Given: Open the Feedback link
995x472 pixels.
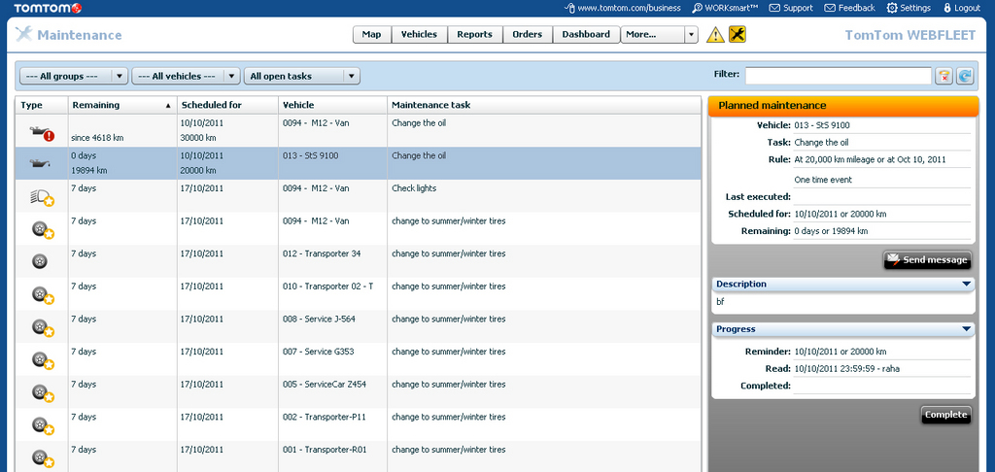Looking at the screenshot, I should [849, 8].
